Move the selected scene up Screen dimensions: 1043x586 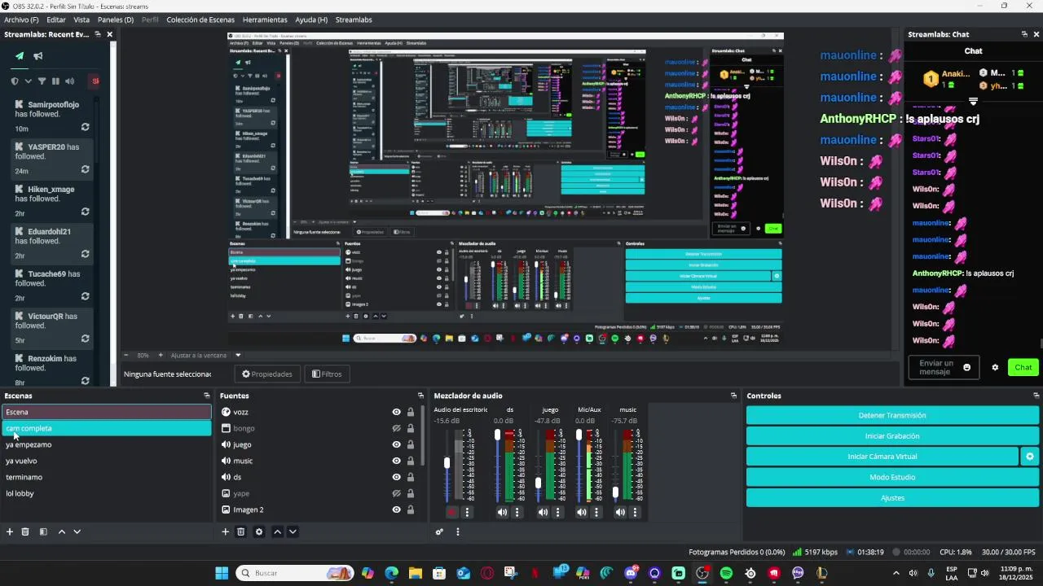pos(61,531)
